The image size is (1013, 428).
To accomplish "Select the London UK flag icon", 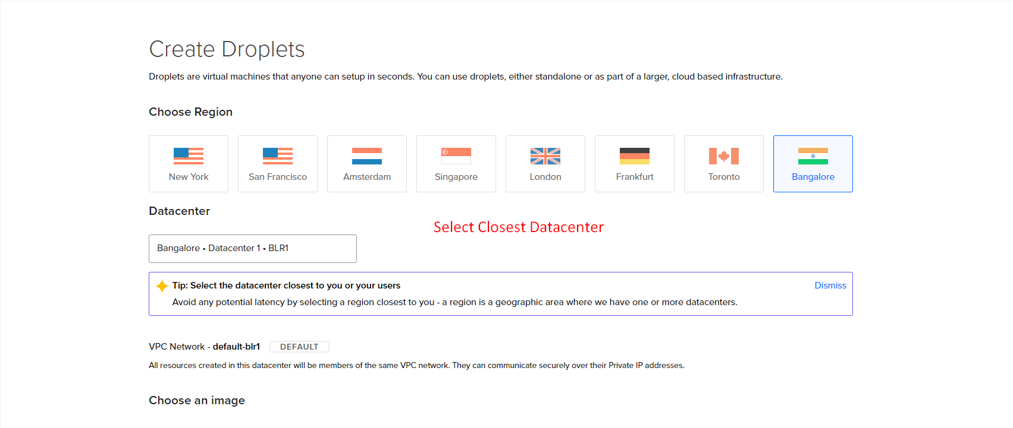I will pos(545,156).
